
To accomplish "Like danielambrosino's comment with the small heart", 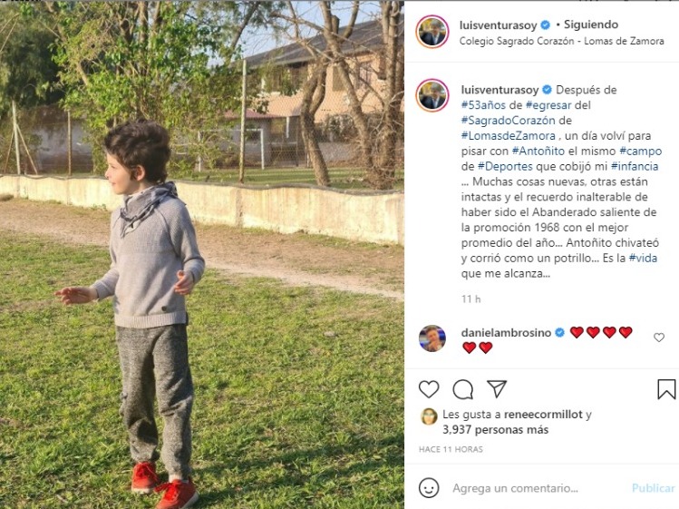I will pos(659,338).
